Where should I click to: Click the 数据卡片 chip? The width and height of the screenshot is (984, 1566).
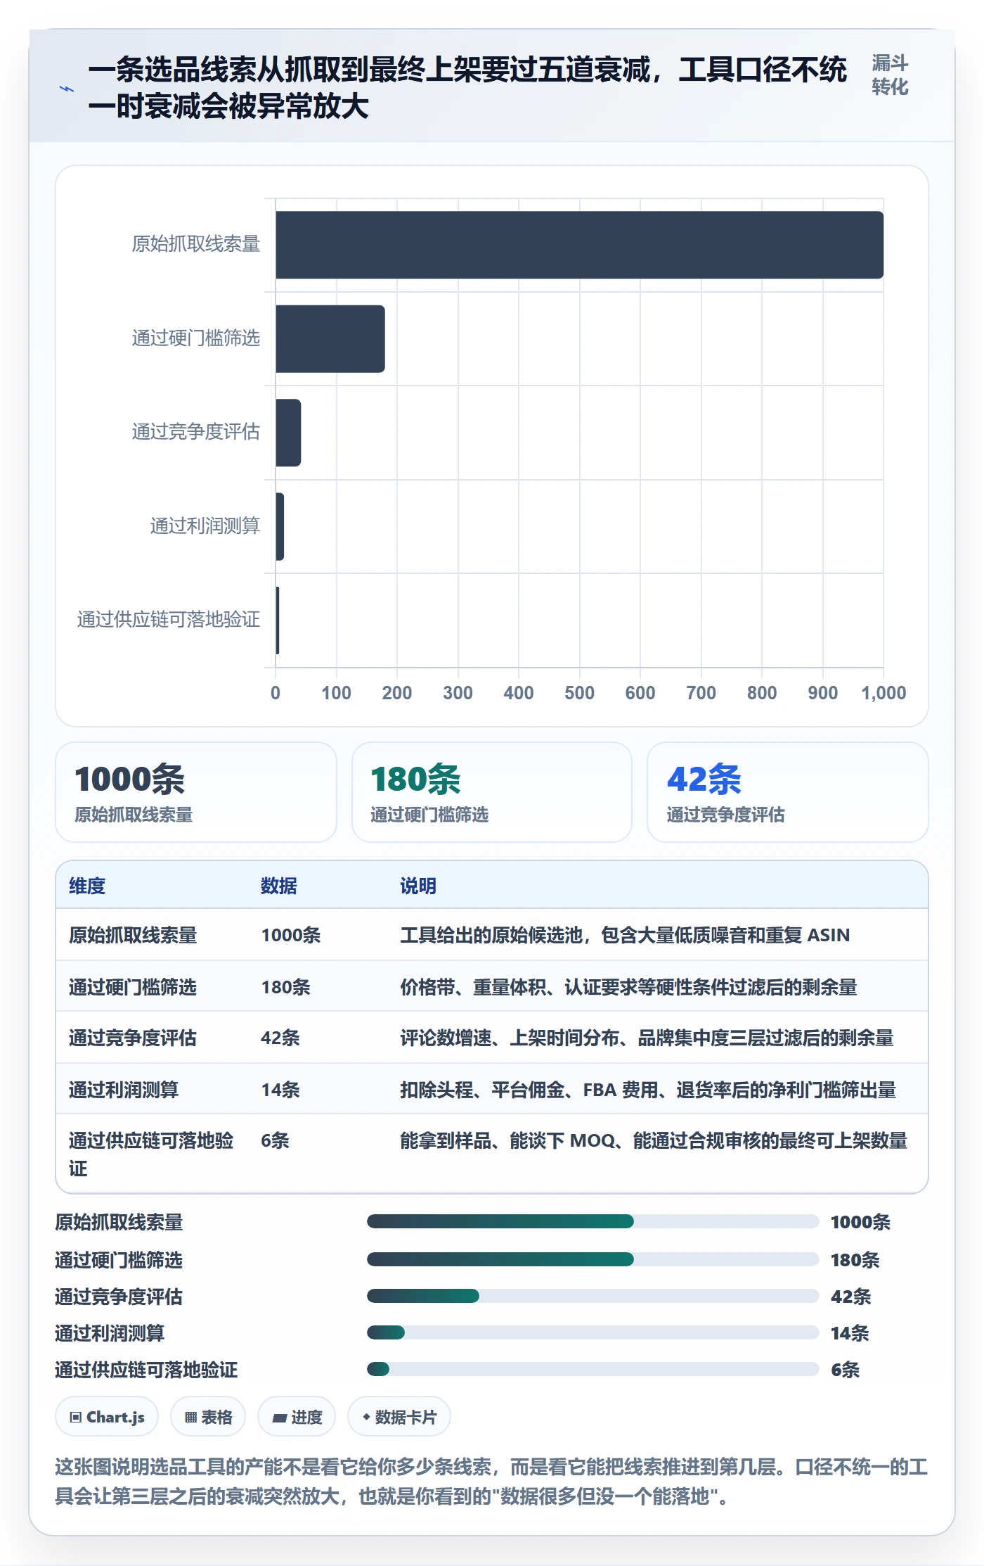pos(399,1417)
